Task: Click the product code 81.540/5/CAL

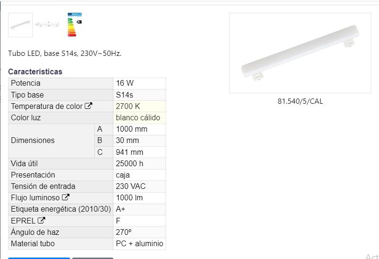Action: pyautogui.click(x=300, y=101)
